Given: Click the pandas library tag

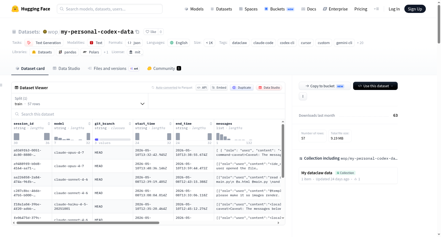Looking at the screenshot, I should point(68,52).
